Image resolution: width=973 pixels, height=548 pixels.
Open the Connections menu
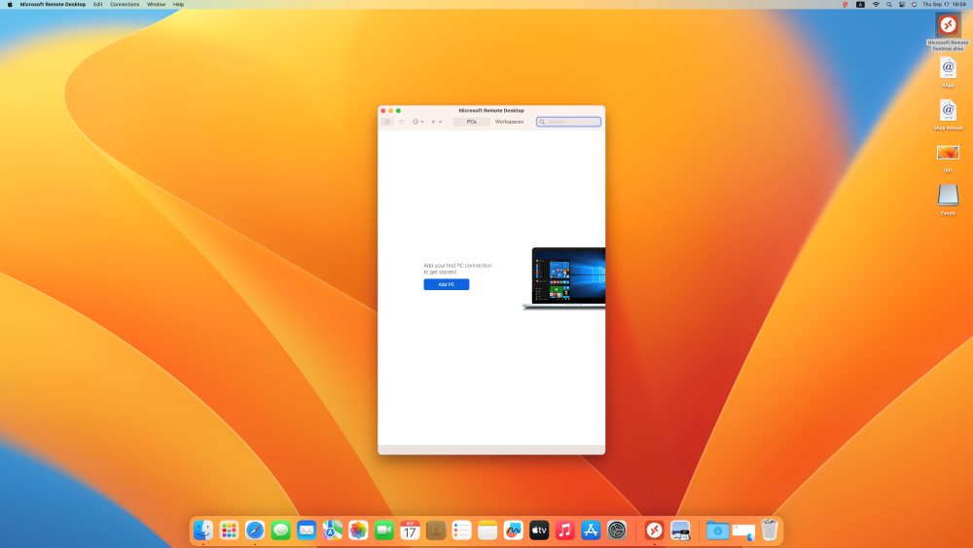click(x=125, y=4)
